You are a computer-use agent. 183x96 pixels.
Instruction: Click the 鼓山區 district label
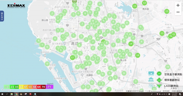45,20
